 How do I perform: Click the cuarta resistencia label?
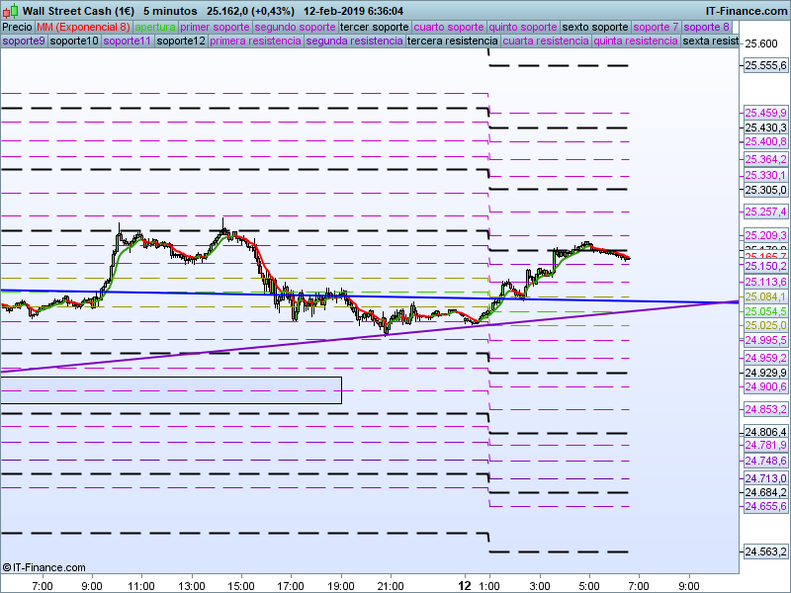pos(546,41)
